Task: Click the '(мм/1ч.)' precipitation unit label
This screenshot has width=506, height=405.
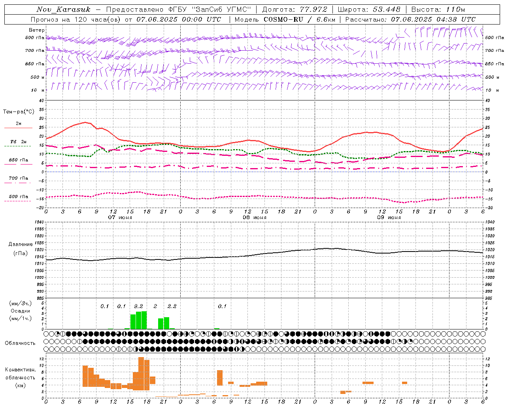Action: coord(20,318)
